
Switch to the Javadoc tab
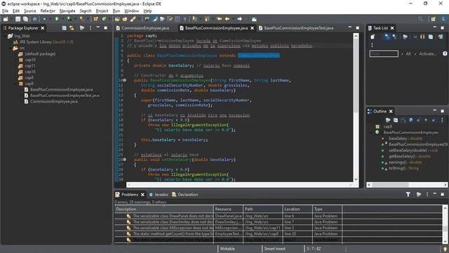tap(159, 195)
